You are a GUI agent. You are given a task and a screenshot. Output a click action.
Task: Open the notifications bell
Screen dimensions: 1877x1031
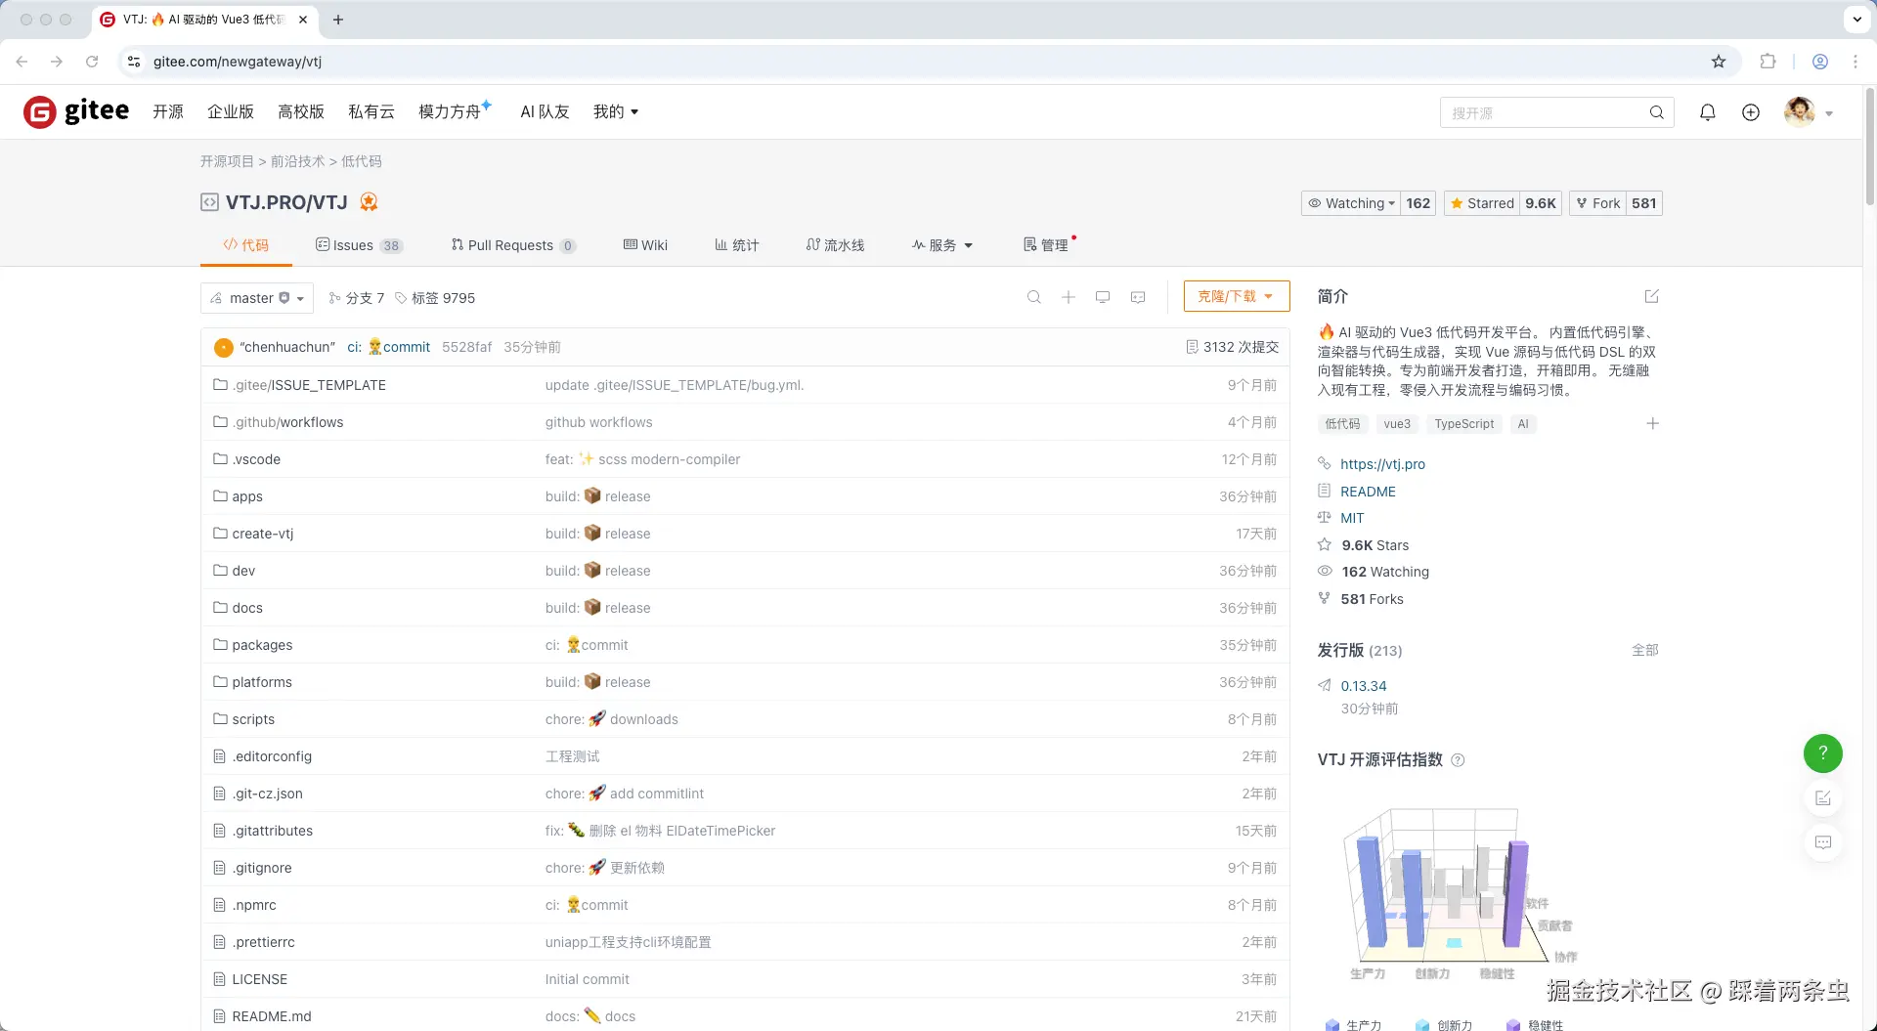pyautogui.click(x=1707, y=112)
